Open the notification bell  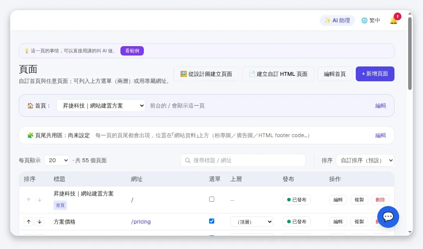(394, 20)
